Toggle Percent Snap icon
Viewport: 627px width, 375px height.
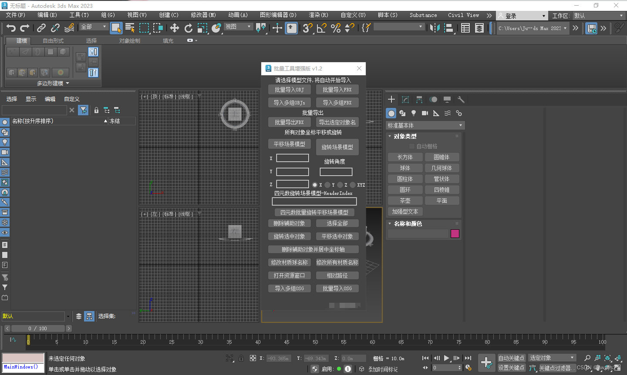click(x=336, y=28)
